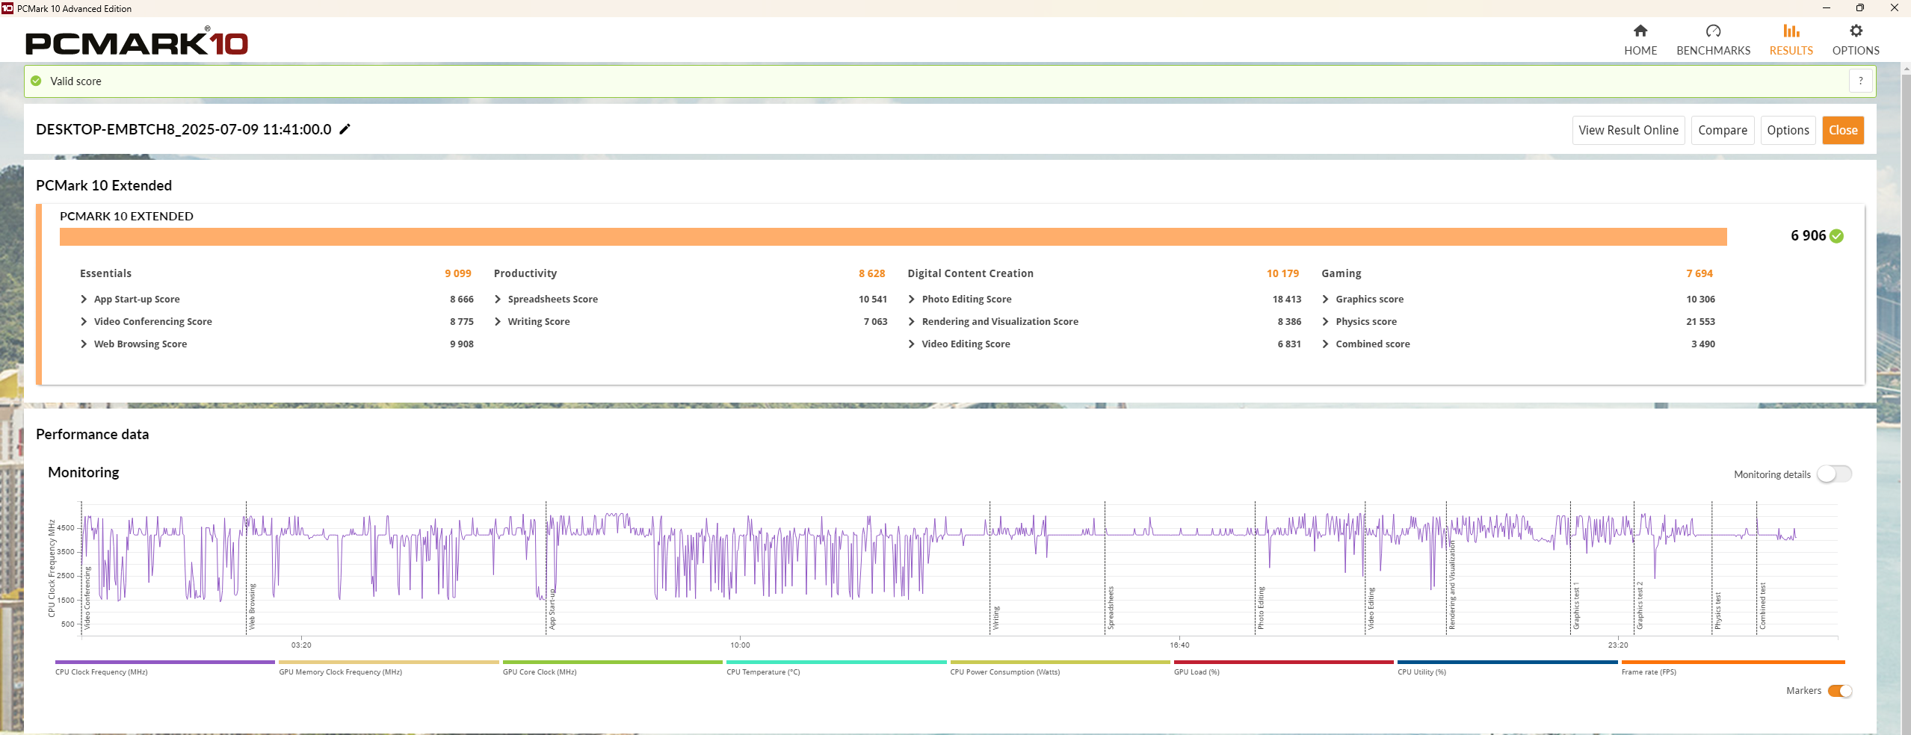
Task: Click the orange PCMark 10 Extended score bar
Action: [x=893, y=237]
